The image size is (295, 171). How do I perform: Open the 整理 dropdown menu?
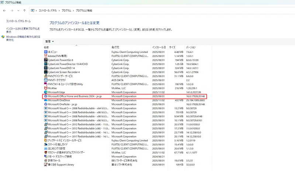click(x=49, y=41)
